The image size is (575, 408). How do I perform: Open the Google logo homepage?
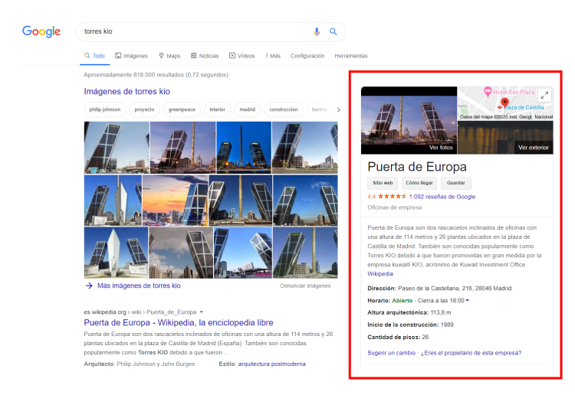(41, 31)
